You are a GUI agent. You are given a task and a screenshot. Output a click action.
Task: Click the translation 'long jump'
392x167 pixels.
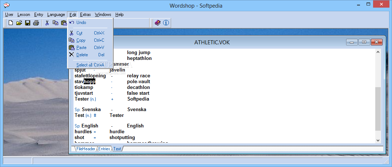point(139,53)
